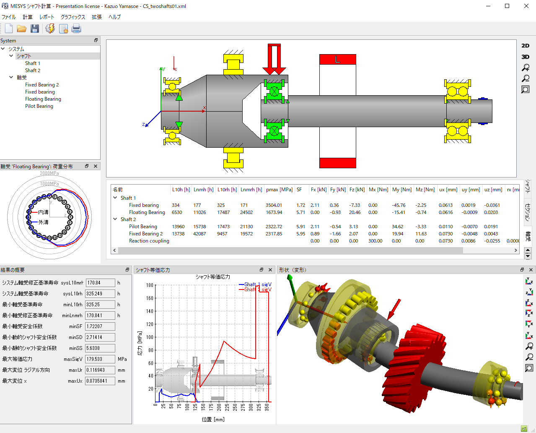
Task: Zoom in on the shaft diagram view
Action: 525,68
